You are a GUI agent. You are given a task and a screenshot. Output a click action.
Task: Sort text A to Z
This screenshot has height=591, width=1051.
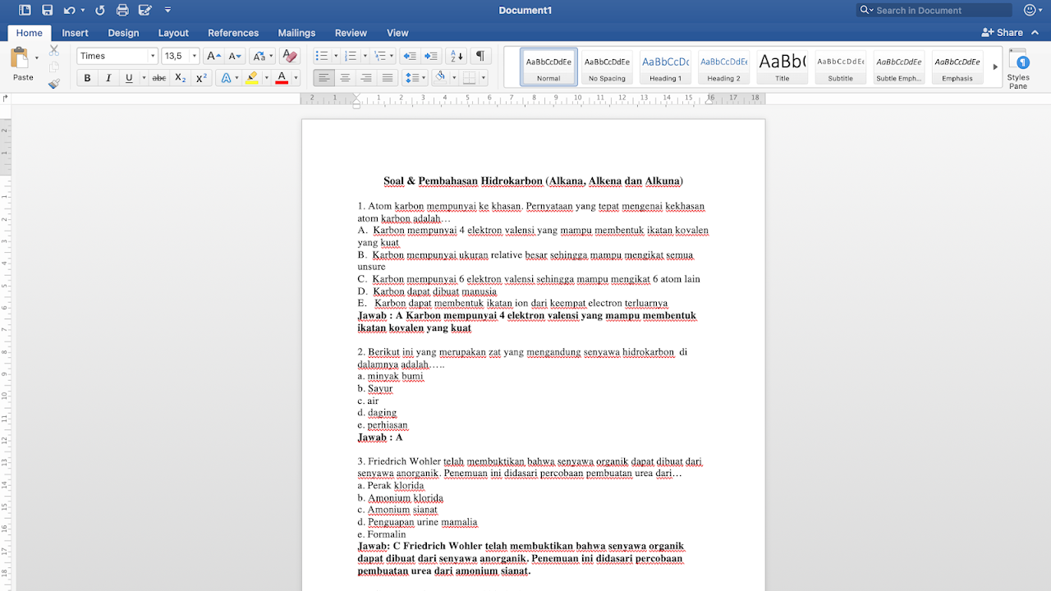point(457,56)
